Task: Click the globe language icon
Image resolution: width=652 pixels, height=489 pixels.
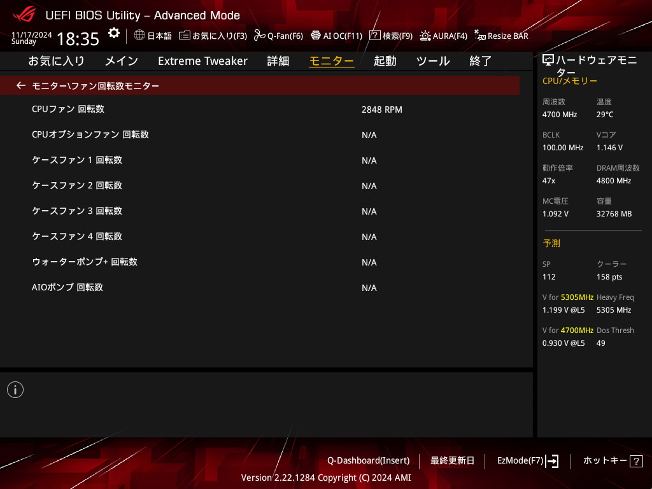Action: [x=139, y=36]
